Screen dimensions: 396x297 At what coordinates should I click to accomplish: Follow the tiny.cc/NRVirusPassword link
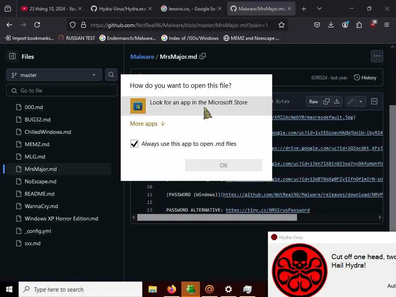(268, 210)
